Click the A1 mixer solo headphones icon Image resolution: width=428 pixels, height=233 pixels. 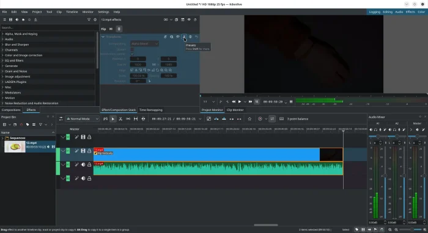(375, 130)
